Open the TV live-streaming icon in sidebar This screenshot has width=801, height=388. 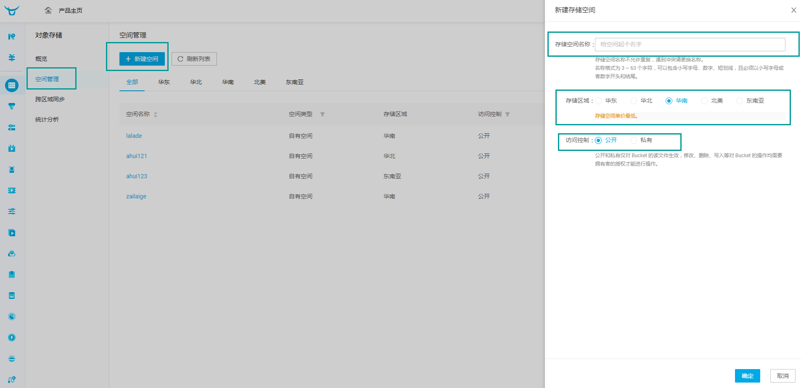pyautogui.click(x=12, y=148)
